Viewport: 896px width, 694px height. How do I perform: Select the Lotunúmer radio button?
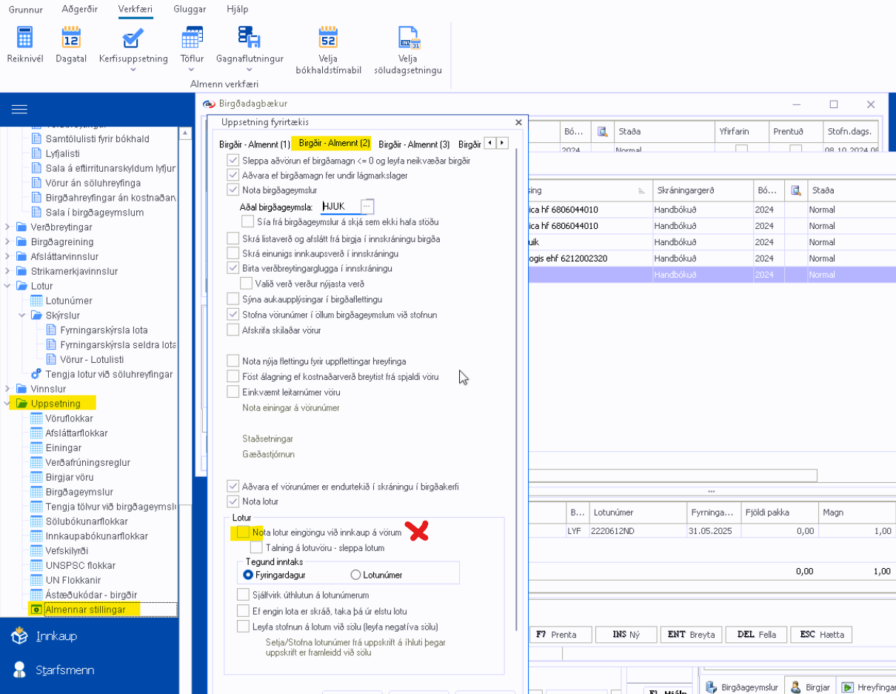(356, 575)
